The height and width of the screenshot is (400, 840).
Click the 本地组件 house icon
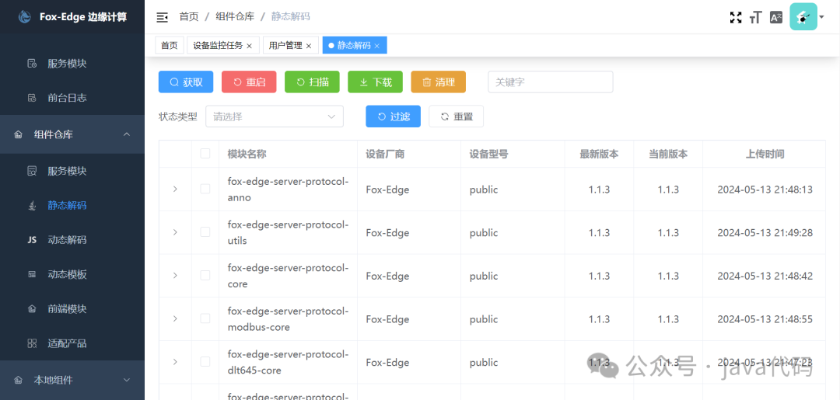pos(18,381)
